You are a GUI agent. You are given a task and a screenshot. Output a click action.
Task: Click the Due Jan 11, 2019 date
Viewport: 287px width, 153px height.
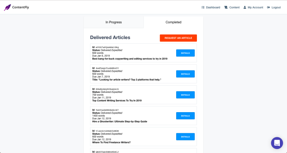pos(102,97)
